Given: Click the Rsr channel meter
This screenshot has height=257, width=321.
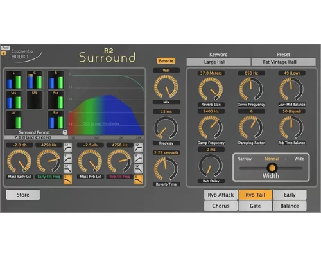Looking at the screenshot, I should (x=56, y=120).
